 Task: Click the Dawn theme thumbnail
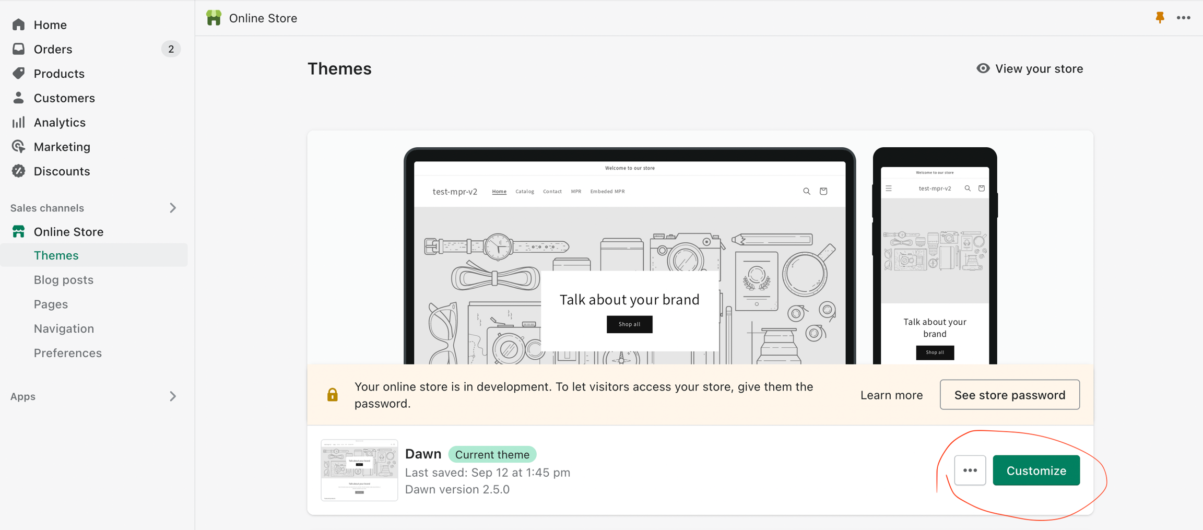(x=359, y=470)
